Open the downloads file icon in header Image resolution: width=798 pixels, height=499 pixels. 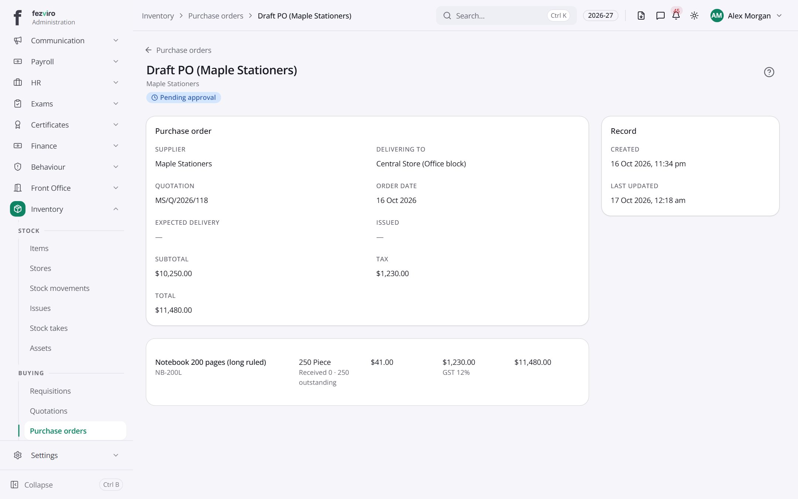641,16
